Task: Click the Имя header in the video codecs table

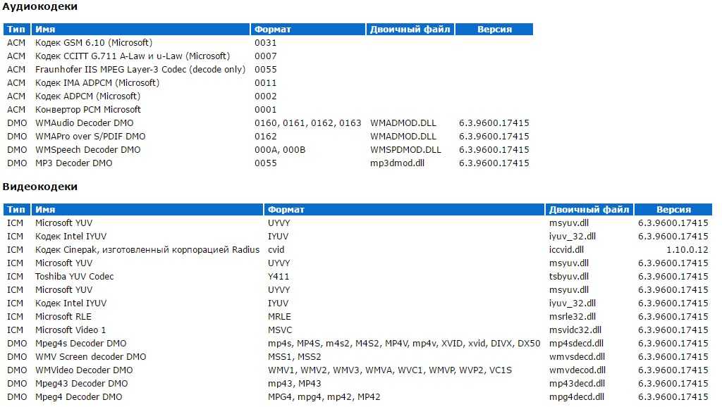Action: click(x=45, y=210)
